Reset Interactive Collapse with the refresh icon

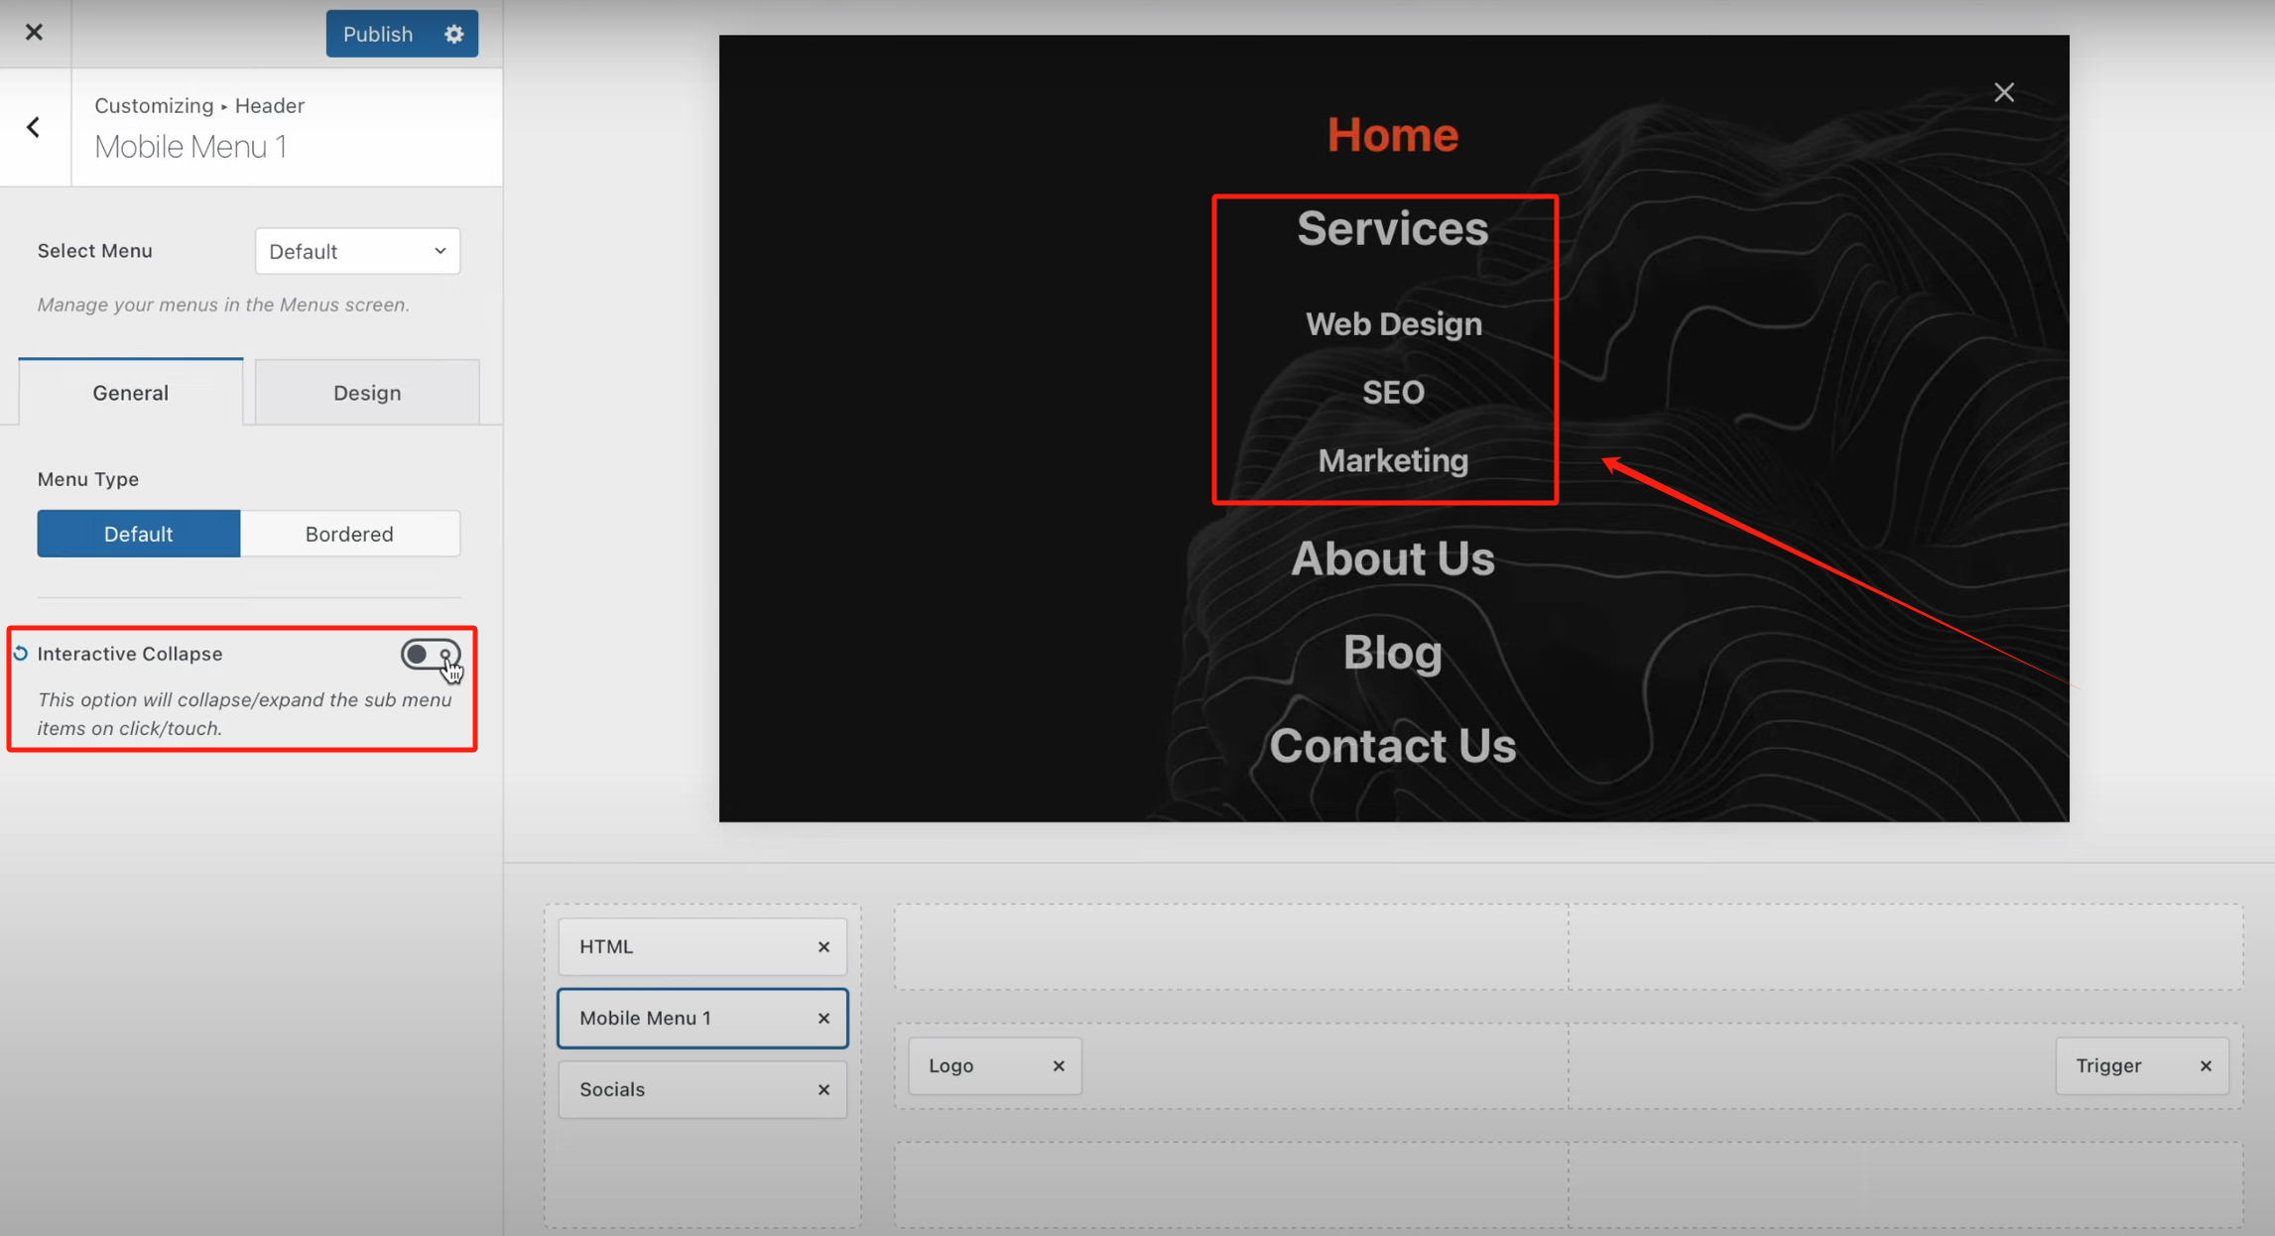pyautogui.click(x=21, y=654)
